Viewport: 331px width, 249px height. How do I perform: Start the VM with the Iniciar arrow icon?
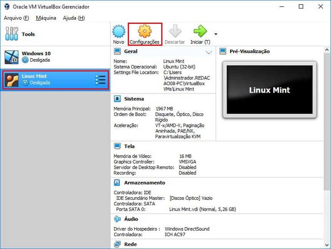click(201, 30)
